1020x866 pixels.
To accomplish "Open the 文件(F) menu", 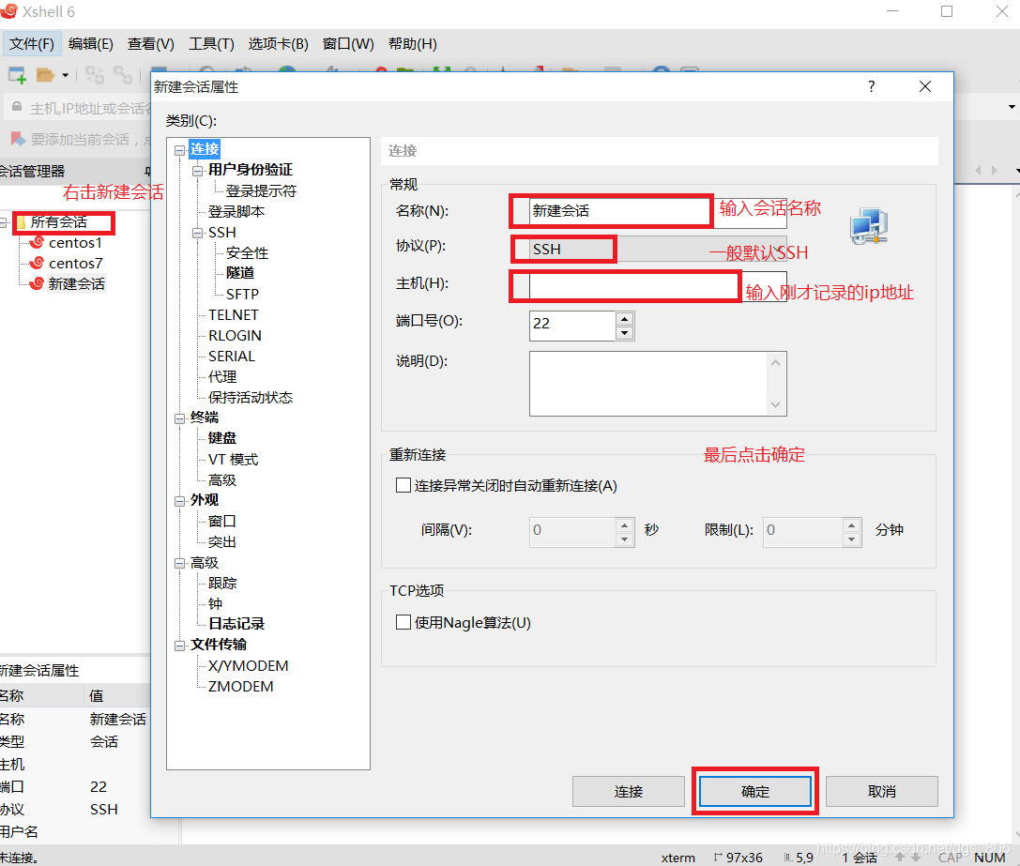I will tap(31, 43).
